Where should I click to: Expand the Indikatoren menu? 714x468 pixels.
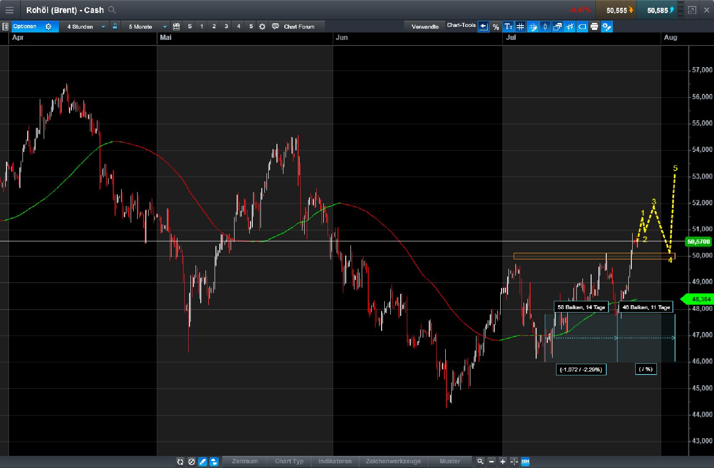pos(335,462)
